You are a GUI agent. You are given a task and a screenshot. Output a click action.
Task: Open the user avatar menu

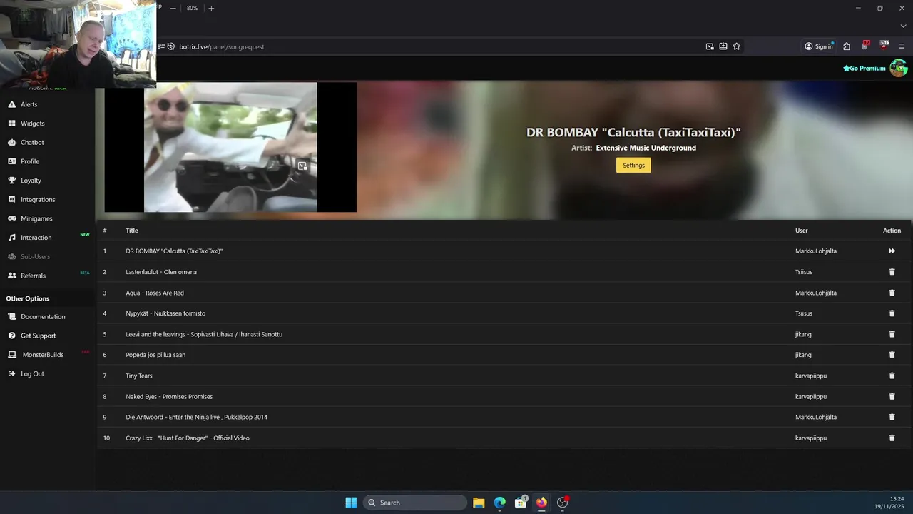coord(898,69)
